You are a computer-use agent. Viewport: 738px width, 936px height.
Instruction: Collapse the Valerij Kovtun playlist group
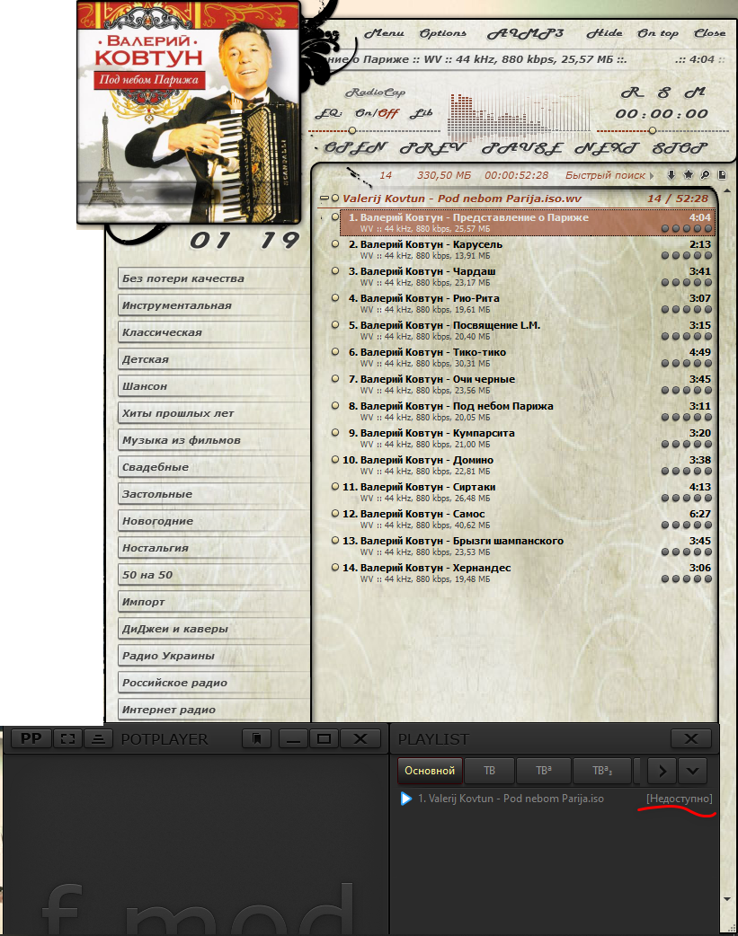point(325,198)
